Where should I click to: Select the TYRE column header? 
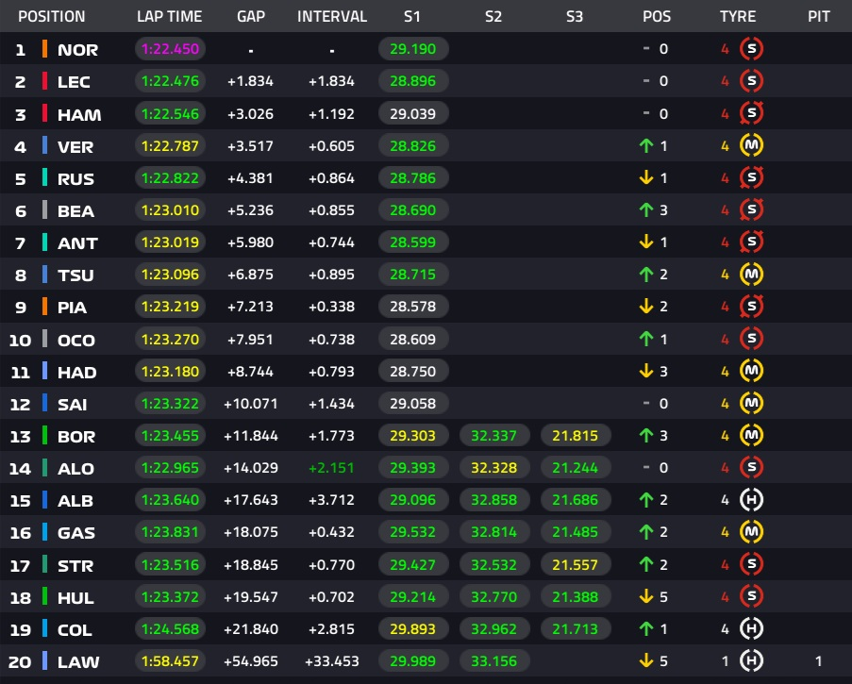point(738,17)
